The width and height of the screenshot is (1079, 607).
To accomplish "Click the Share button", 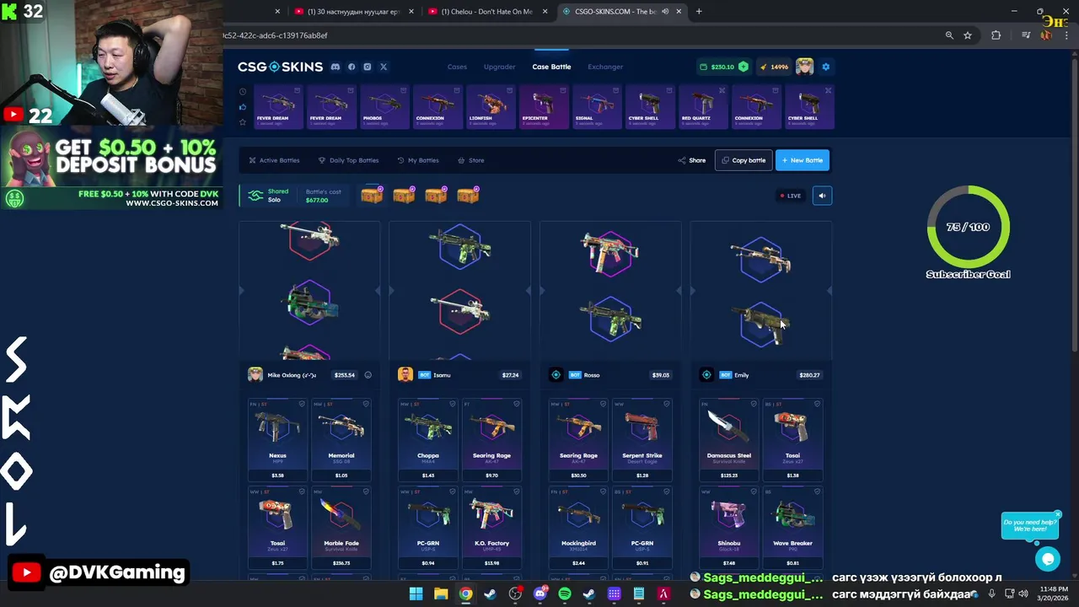I will click(x=692, y=160).
